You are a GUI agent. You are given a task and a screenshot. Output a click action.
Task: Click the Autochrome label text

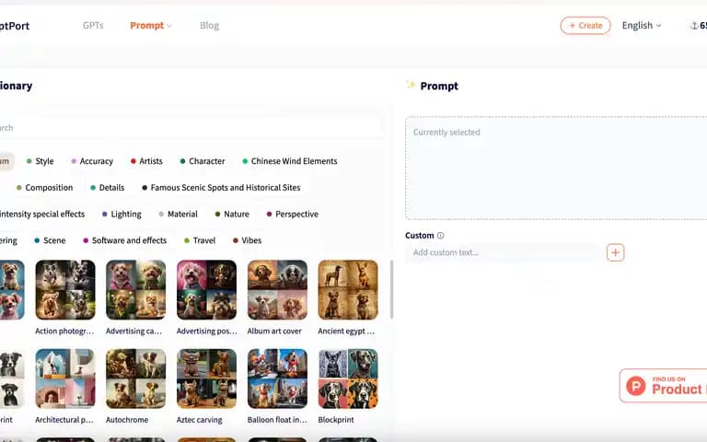(127, 420)
